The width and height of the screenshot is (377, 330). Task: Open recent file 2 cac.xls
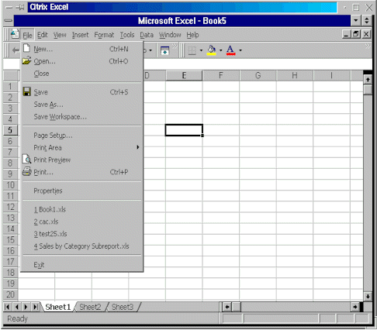tap(81, 222)
